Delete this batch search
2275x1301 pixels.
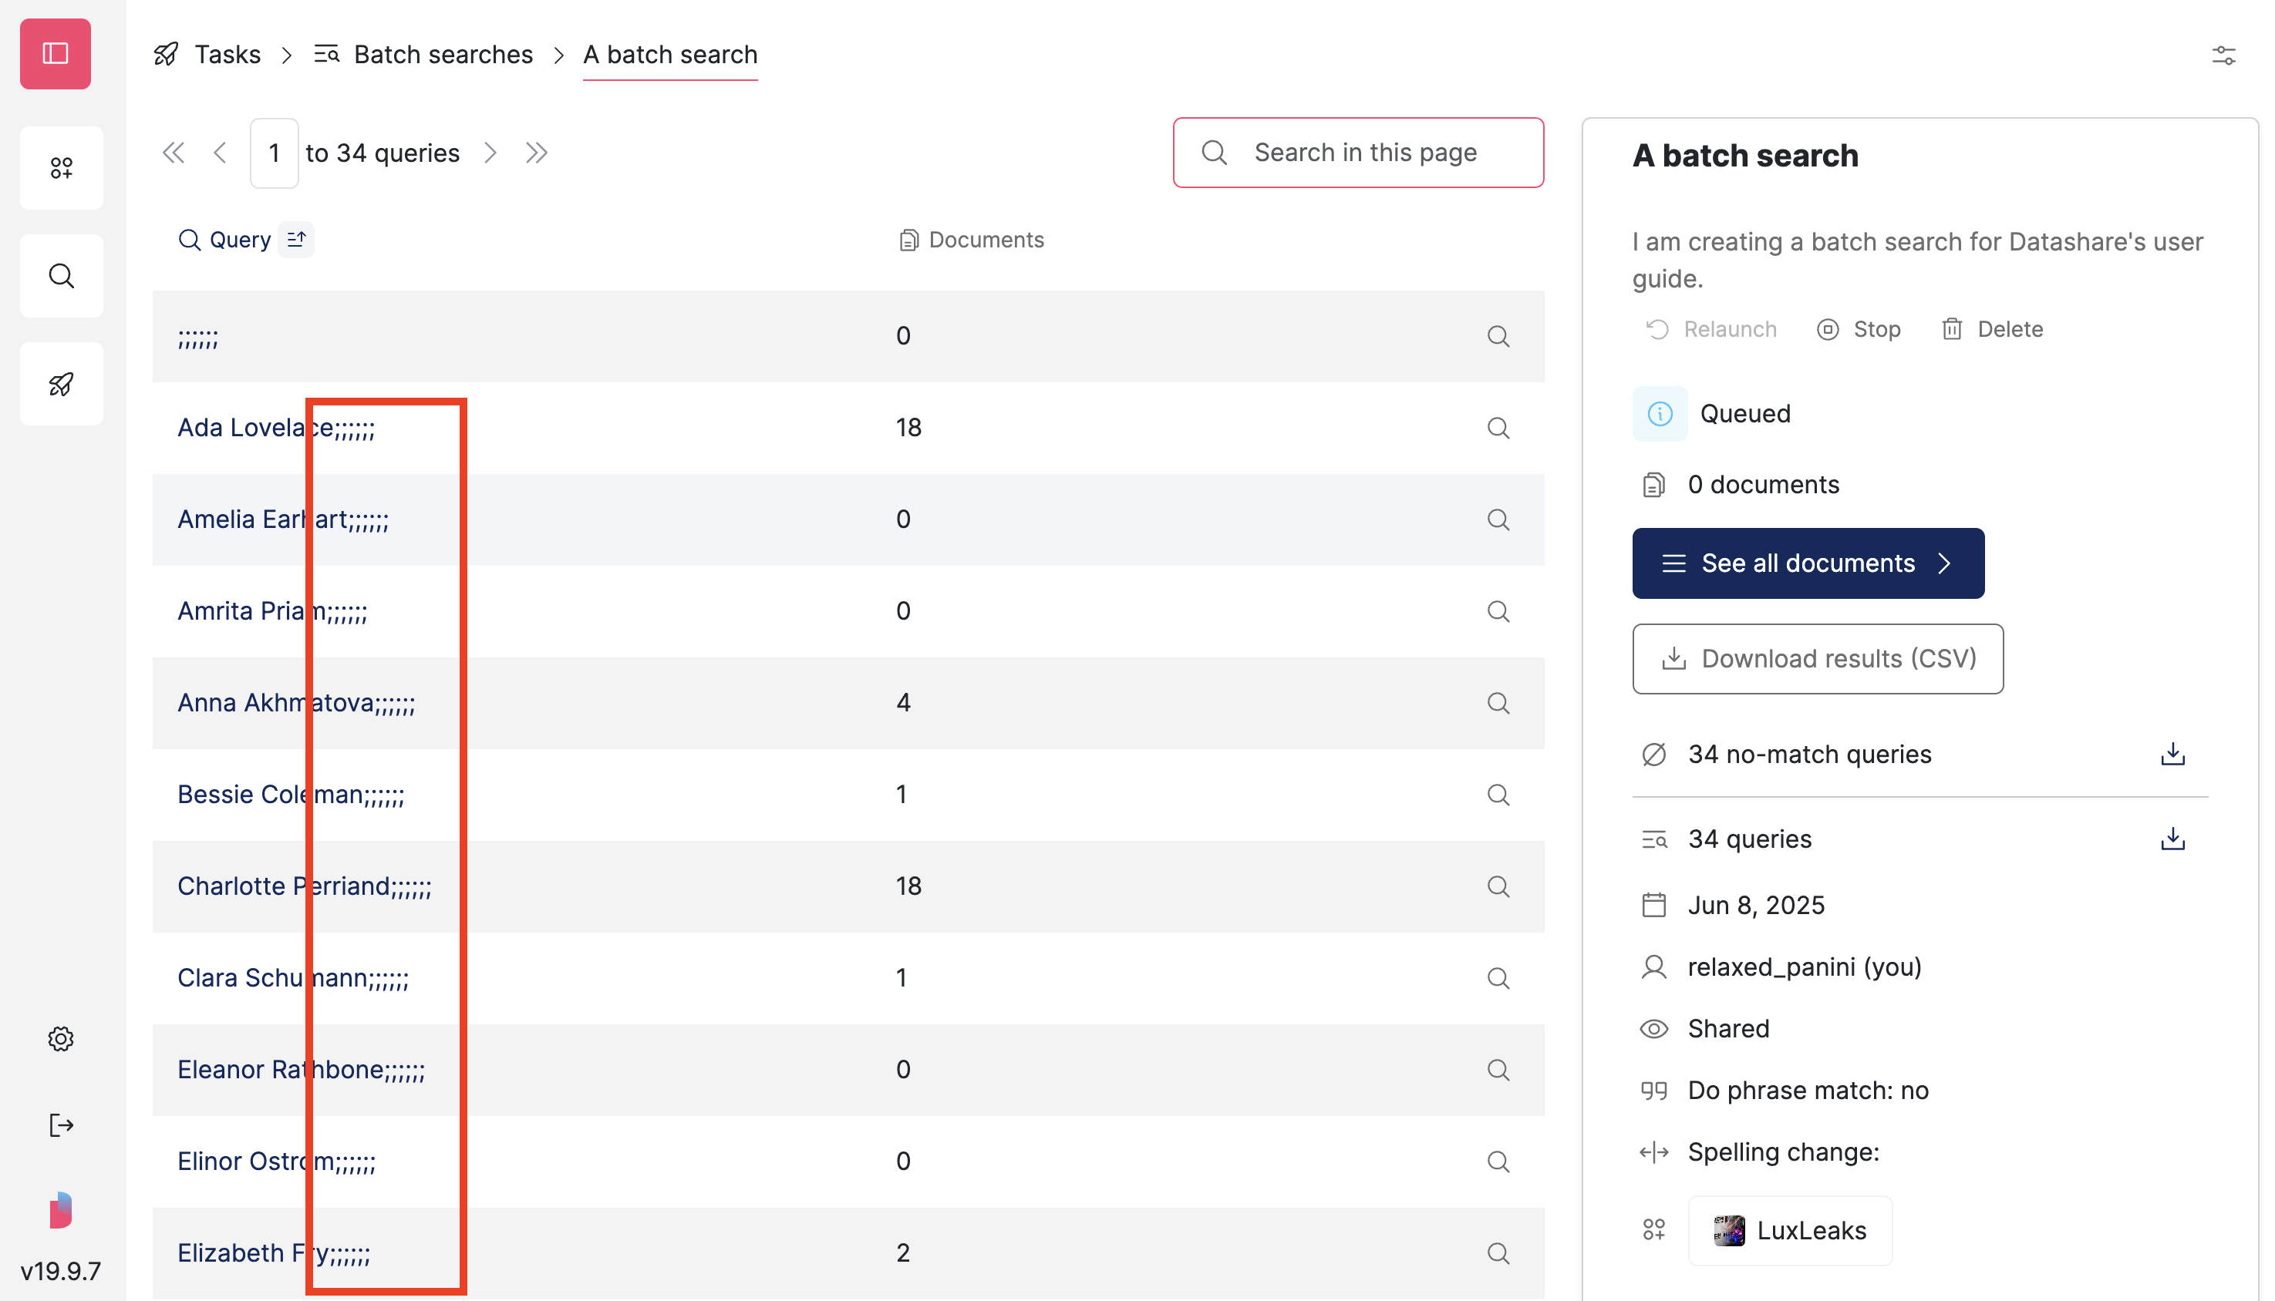pyautogui.click(x=1992, y=329)
